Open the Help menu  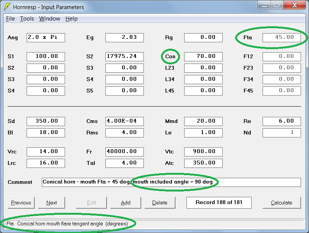click(x=71, y=19)
